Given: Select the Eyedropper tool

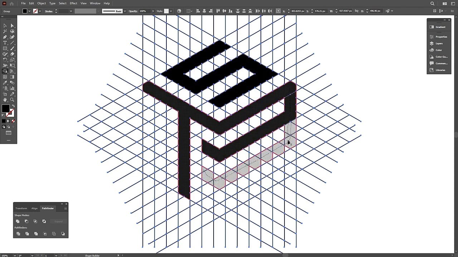Looking at the screenshot, I should pos(5,83).
